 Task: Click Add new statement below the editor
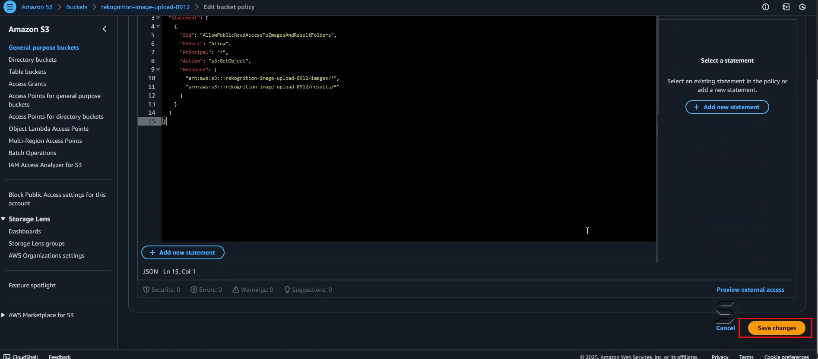(183, 252)
